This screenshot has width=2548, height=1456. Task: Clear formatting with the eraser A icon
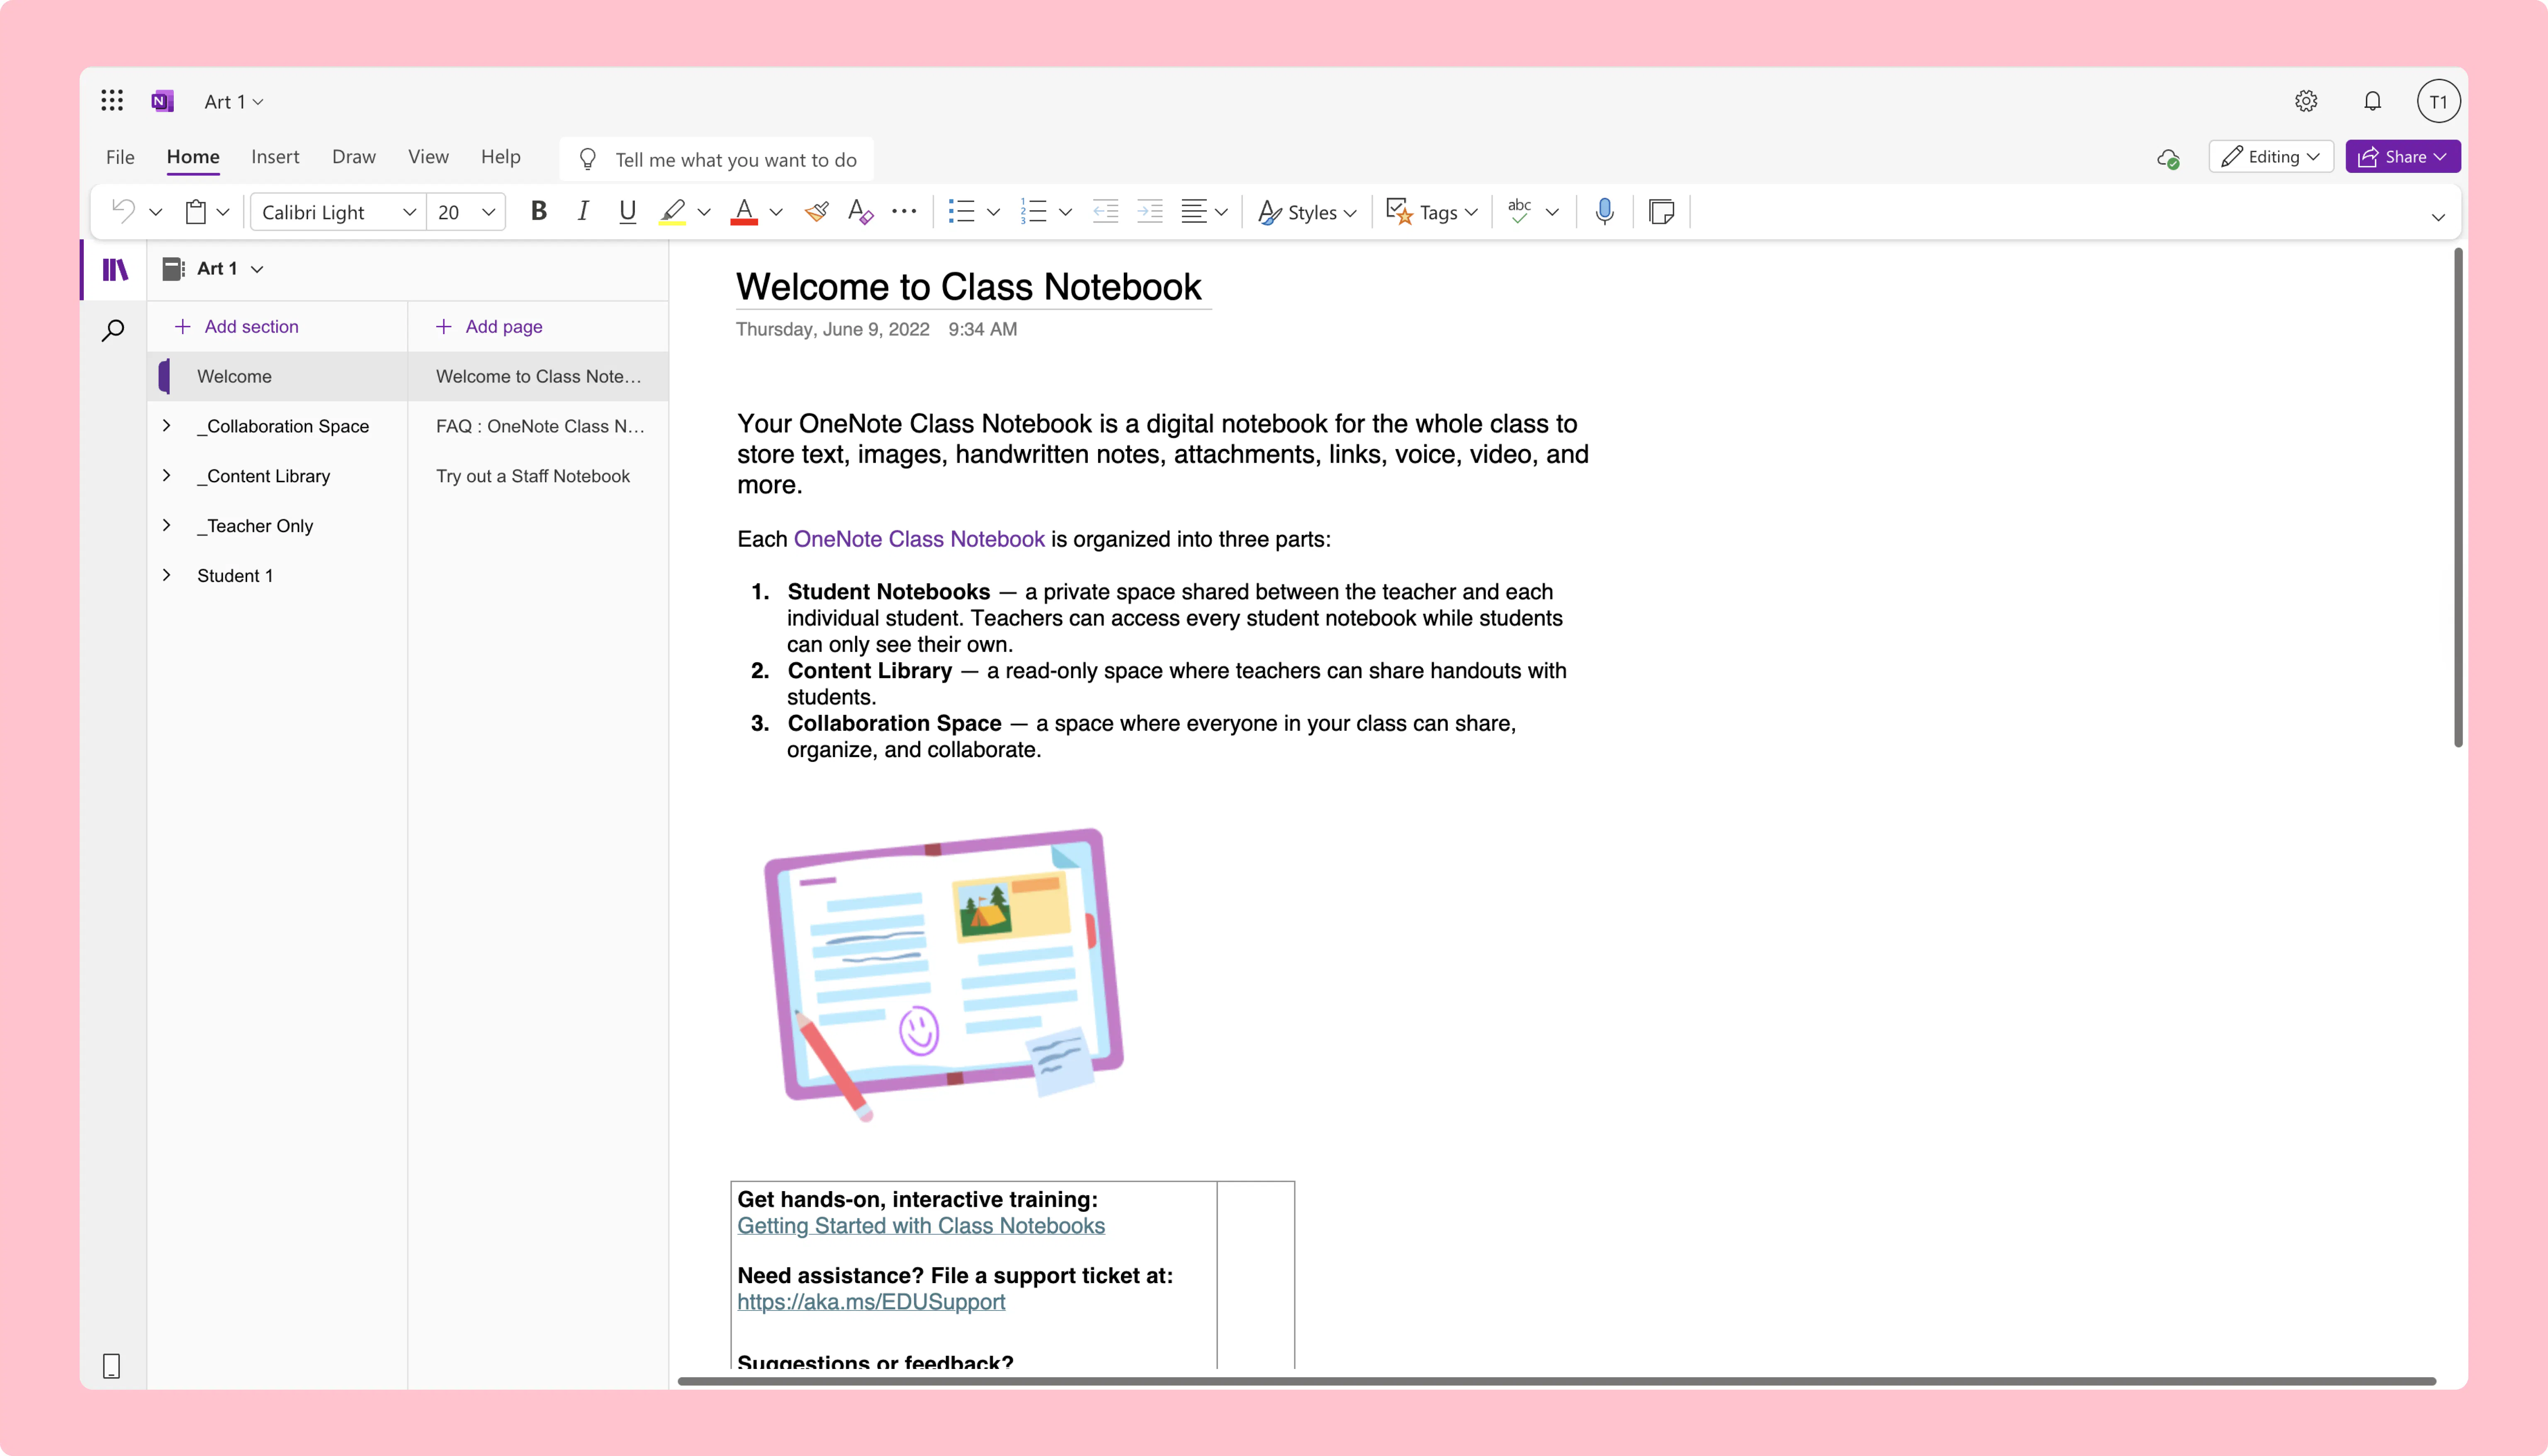pos(860,211)
